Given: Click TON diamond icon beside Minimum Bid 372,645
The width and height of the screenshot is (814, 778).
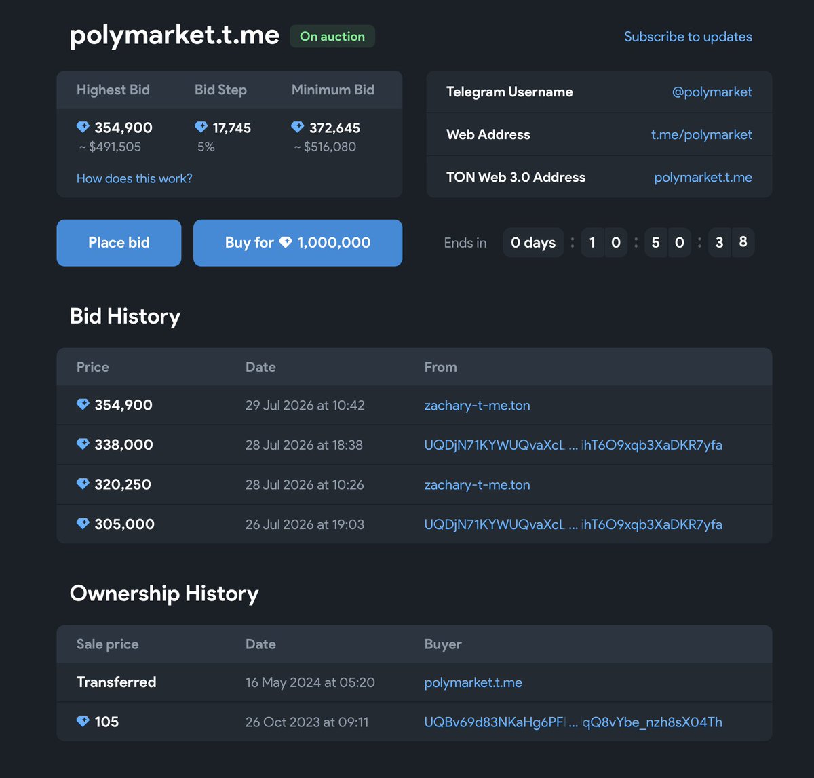Looking at the screenshot, I should tap(297, 127).
